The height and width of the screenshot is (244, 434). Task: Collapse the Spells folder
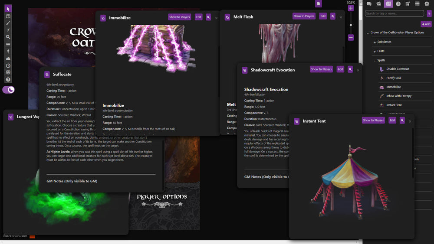374,60
